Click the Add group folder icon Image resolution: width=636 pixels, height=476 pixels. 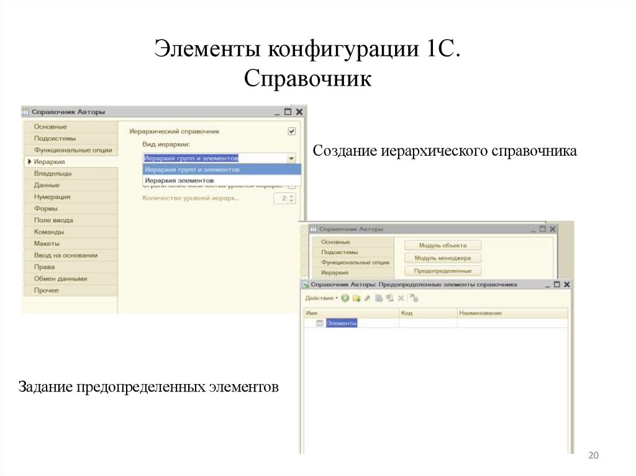pyautogui.click(x=357, y=299)
